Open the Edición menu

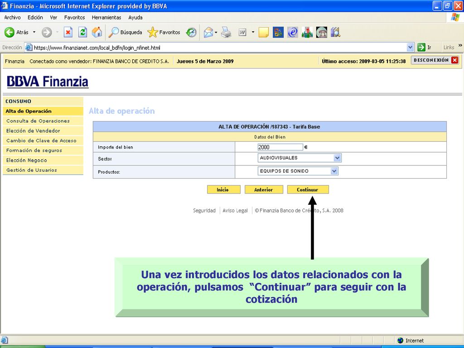(x=35, y=18)
